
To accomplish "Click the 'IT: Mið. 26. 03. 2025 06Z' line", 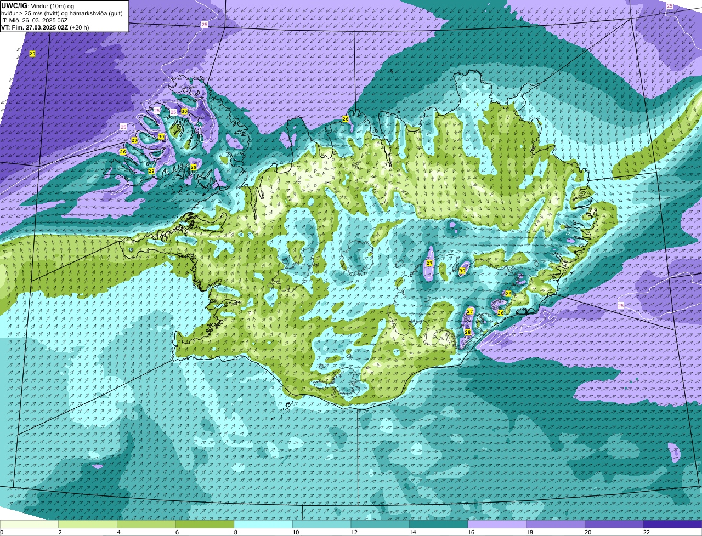I will click(x=35, y=20).
